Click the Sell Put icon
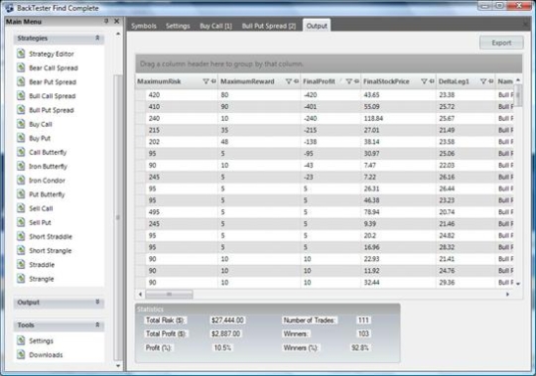The width and height of the screenshot is (536, 376). click(x=21, y=222)
